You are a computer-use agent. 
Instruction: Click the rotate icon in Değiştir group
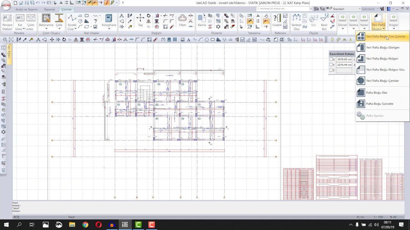(149, 16)
